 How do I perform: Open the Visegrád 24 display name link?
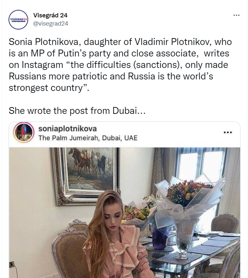click(50, 15)
